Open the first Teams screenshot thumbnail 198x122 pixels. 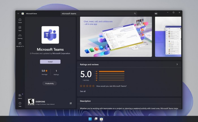(116, 37)
